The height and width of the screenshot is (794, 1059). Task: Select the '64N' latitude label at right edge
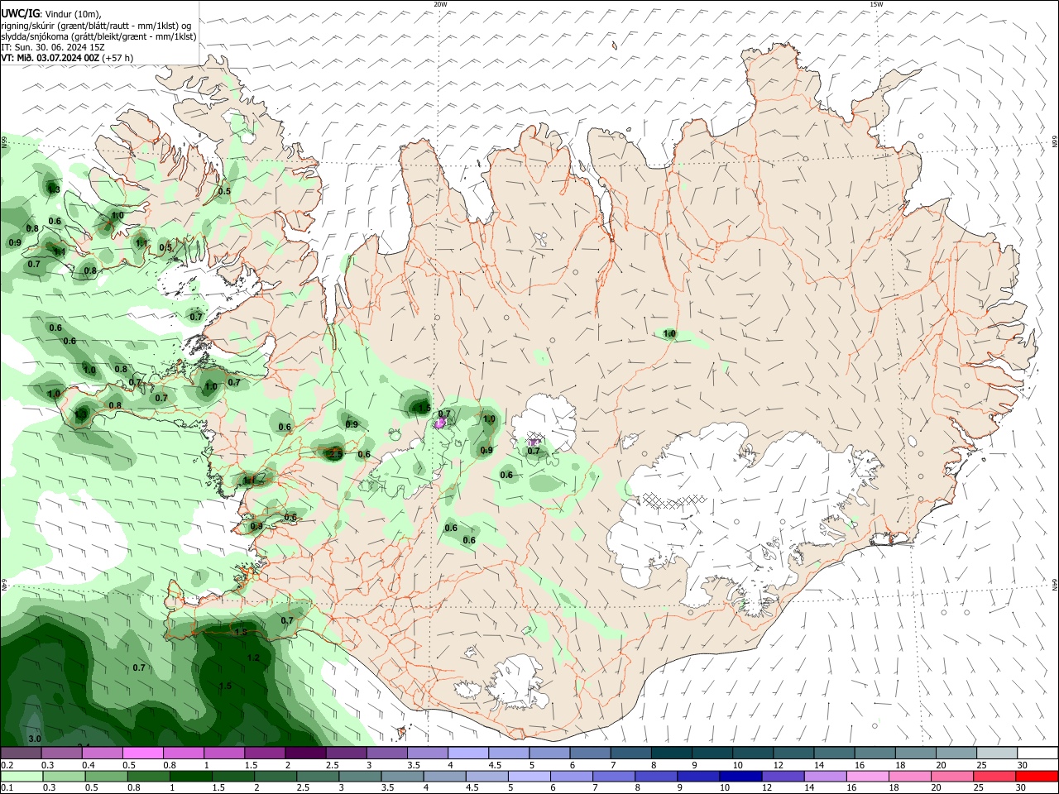(1055, 585)
